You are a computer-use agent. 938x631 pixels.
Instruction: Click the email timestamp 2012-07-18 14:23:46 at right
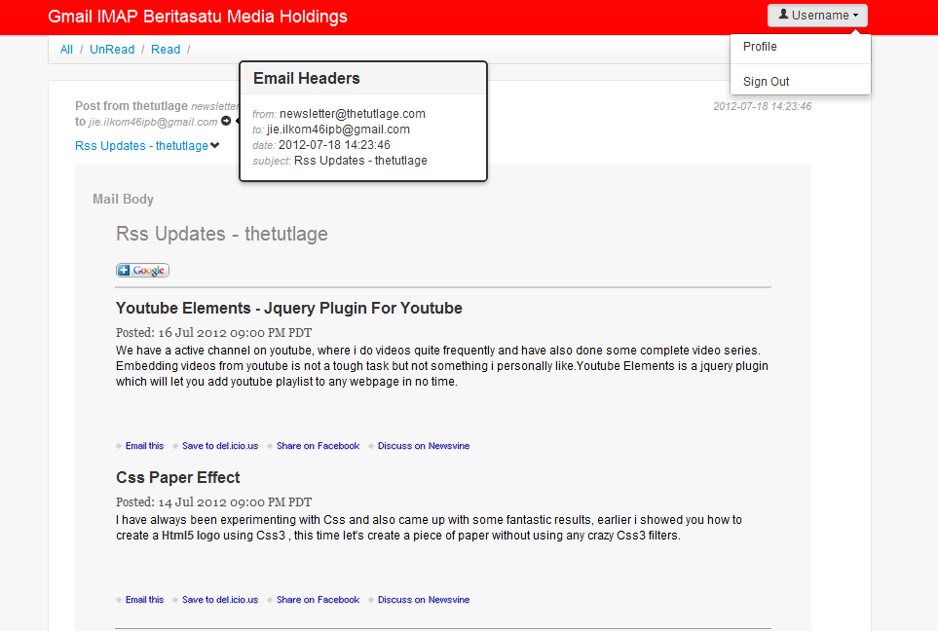click(762, 106)
